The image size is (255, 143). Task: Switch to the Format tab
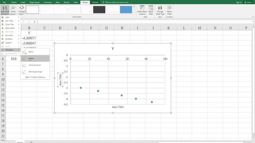pyautogui.click(x=95, y=2)
